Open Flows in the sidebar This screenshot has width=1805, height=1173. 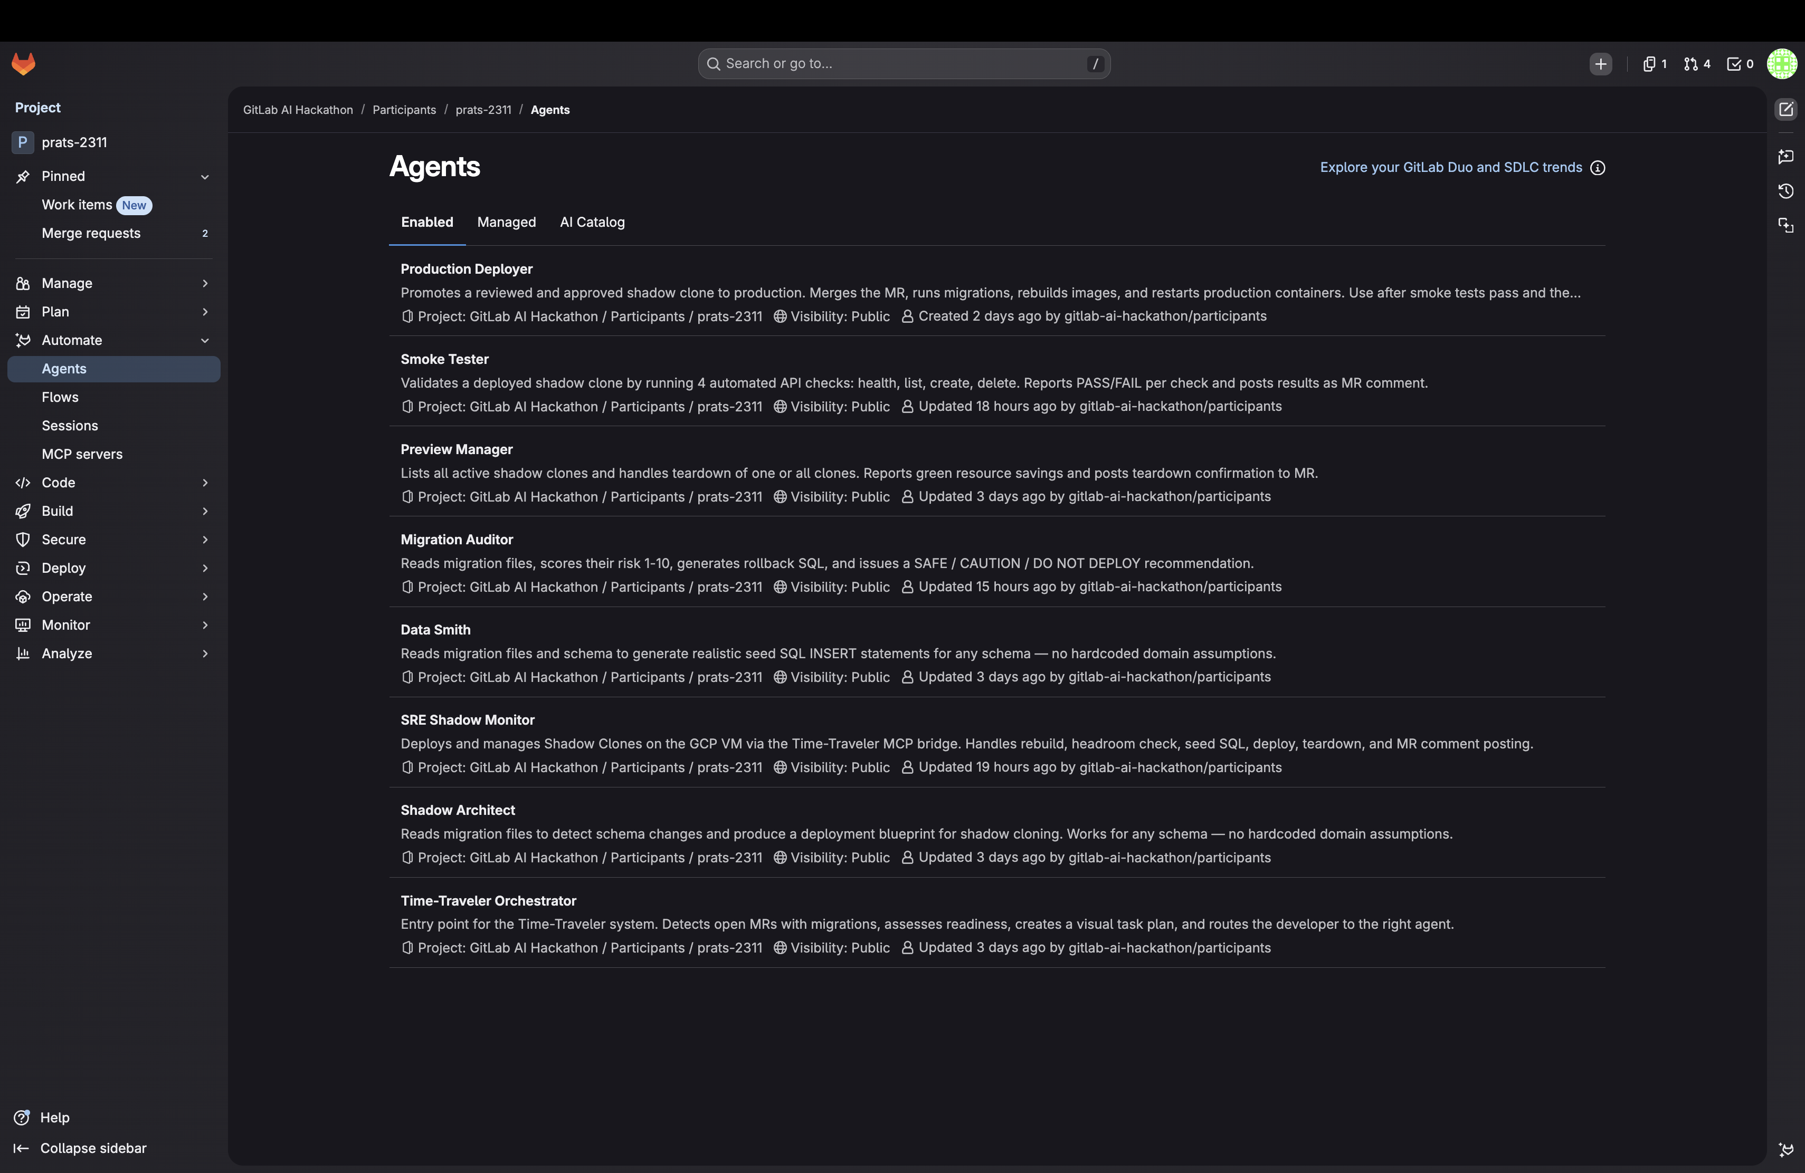point(60,397)
